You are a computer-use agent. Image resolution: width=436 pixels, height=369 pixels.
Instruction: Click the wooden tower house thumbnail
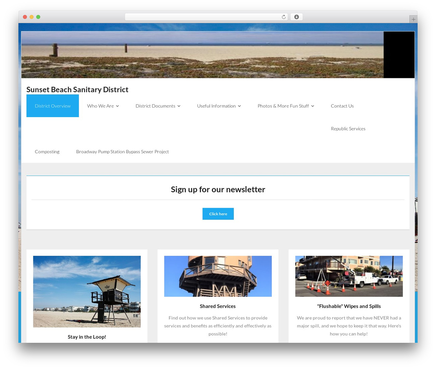218,276
